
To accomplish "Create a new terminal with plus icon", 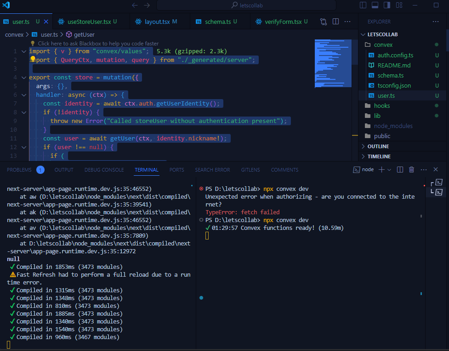I will [x=381, y=170].
